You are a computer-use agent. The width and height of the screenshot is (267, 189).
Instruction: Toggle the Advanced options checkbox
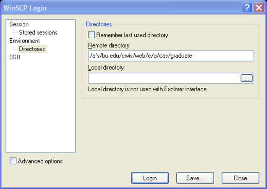tap(13, 161)
